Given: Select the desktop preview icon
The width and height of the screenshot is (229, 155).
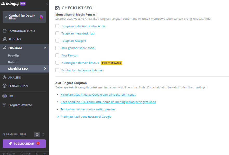Looking at the screenshot, I should click(x=37, y=135).
